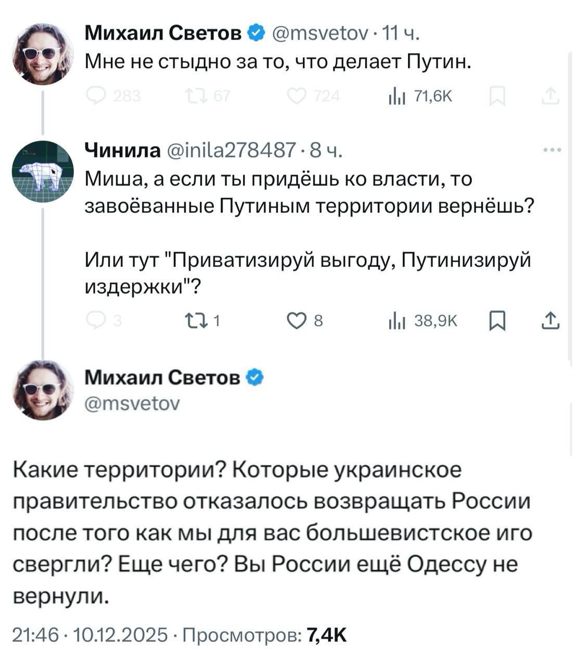The height and width of the screenshot is (666, 576).
Task: Open the share menu on the top tweet
Action: 551,95
